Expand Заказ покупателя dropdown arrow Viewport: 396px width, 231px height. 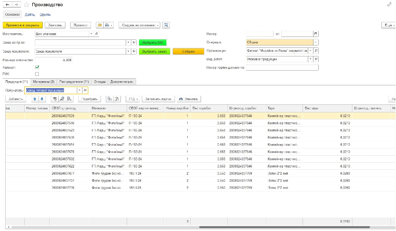tap(129, 52)
